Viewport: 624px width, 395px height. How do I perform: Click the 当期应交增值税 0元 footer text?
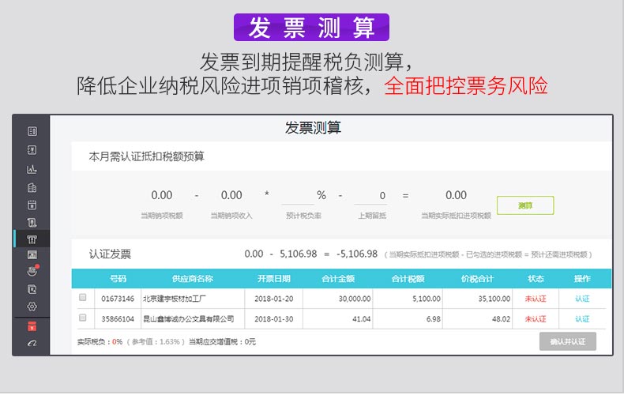[x=222, y=342]
